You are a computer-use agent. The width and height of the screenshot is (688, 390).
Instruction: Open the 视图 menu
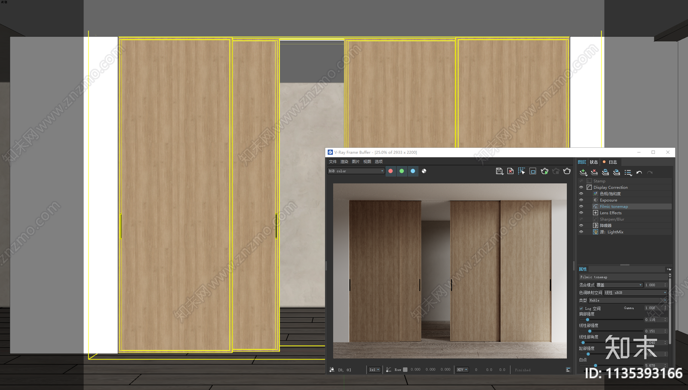(x=367, y=162)
